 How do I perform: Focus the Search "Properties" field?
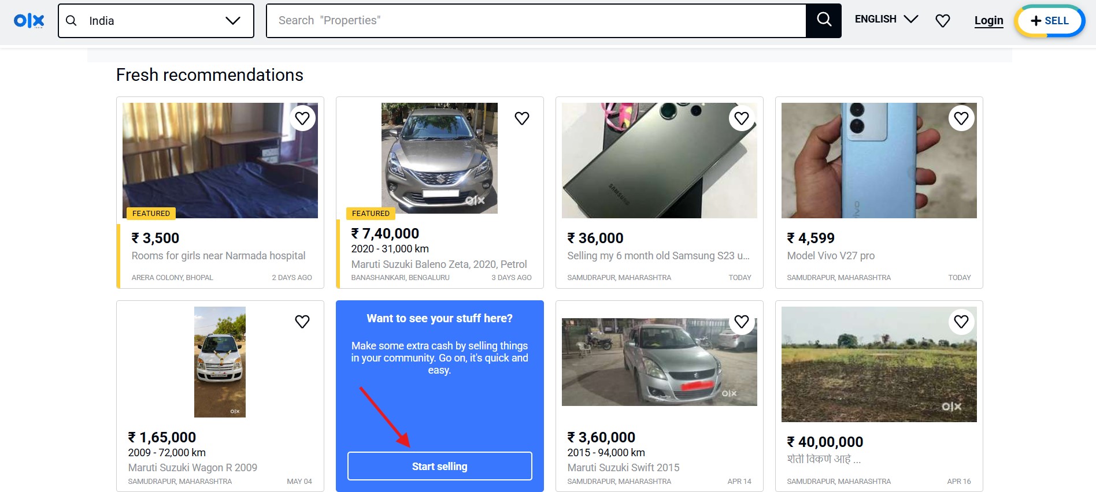[536, 21]
